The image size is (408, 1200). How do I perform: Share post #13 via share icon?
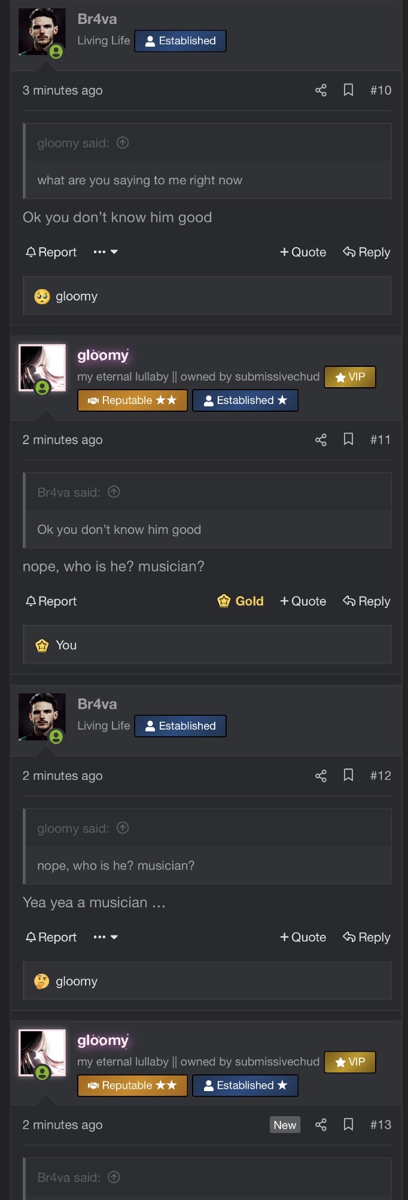click(321, 1125)
